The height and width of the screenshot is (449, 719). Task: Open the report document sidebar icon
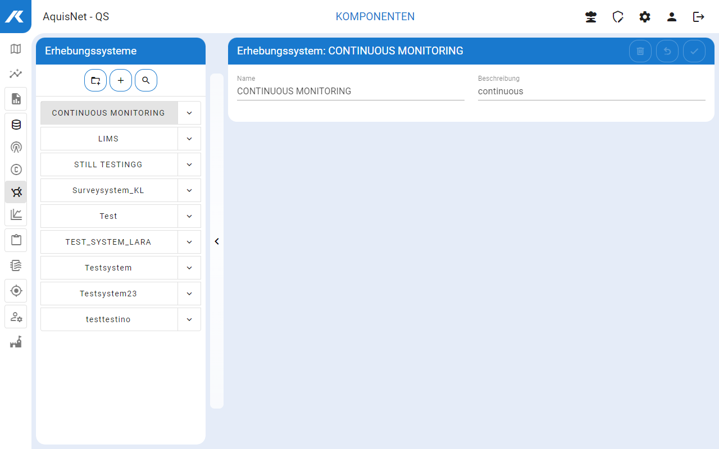(x=16, y=99)
